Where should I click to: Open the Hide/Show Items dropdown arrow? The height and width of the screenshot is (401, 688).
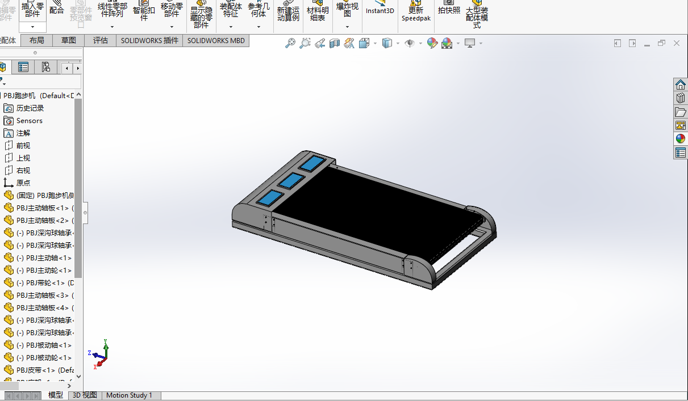[x=420, y=44]
